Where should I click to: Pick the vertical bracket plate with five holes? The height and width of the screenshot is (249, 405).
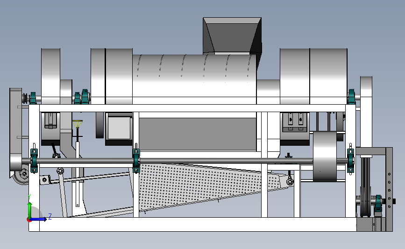(389, 189)
